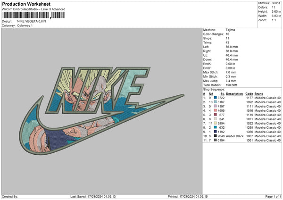Click the barcode under the worksheet title
Screen dimensions: 283x200
coord(33,15)
